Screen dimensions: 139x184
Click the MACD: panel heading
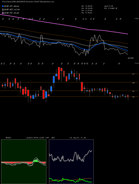pos(8,138)
